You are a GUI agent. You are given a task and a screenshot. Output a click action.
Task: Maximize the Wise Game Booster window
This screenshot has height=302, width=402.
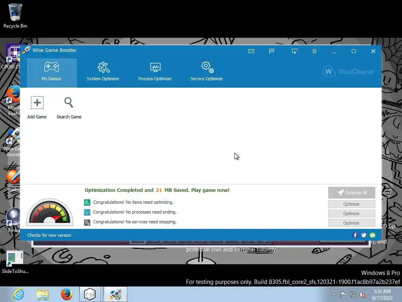pos(354,51)
